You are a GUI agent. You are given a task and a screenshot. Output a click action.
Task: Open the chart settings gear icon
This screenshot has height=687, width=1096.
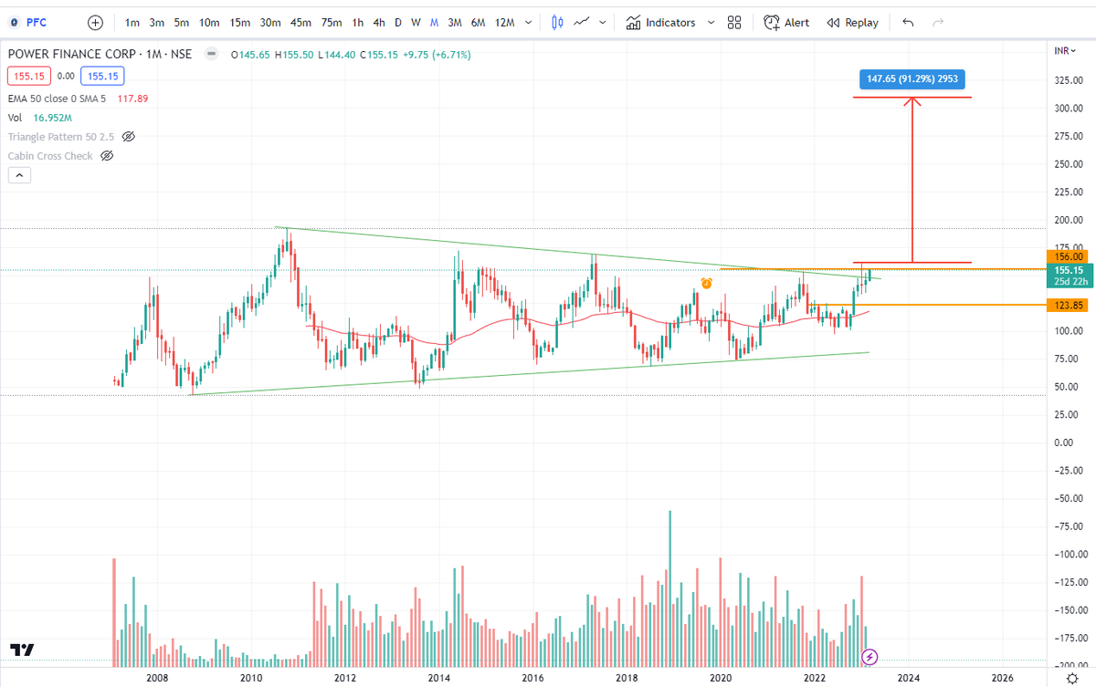click(1070, 678)
